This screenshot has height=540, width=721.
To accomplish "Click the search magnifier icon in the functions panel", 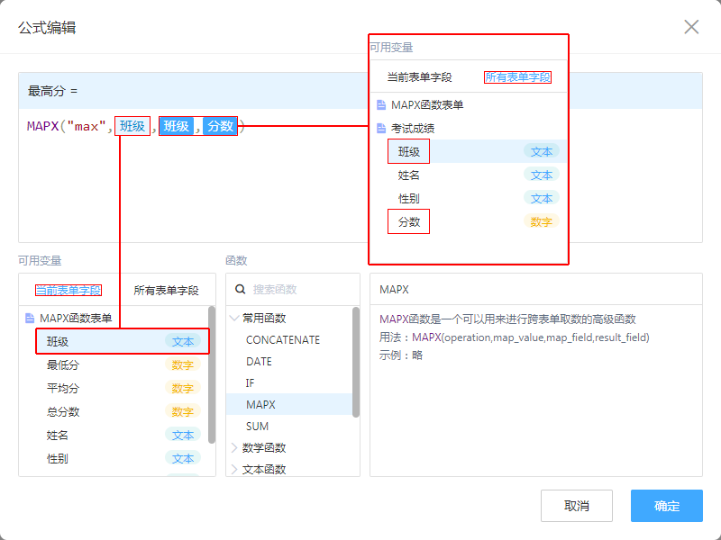I will [x=241, y=290].
